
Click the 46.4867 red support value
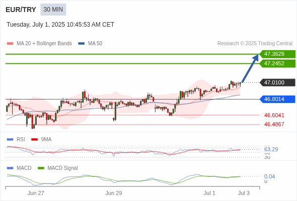[x=274, y=124]
